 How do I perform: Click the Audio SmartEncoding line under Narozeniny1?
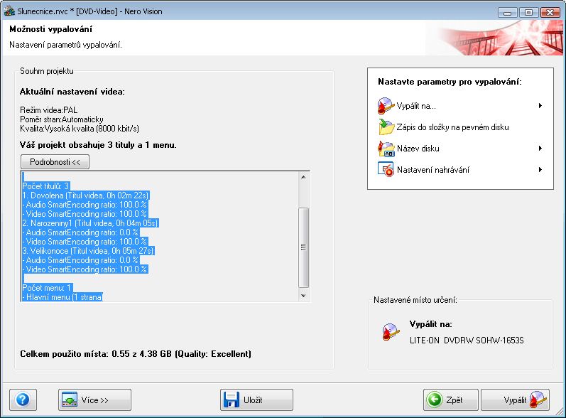[x=80, y=232]
